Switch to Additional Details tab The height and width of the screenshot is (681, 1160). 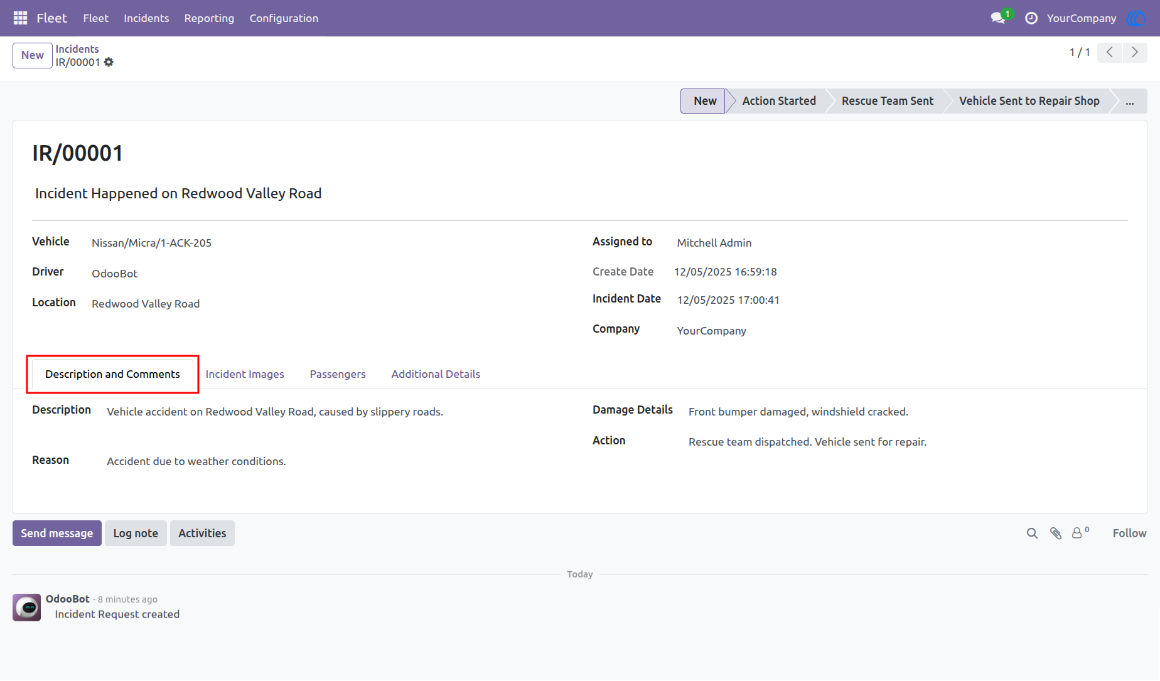[436, 374]
